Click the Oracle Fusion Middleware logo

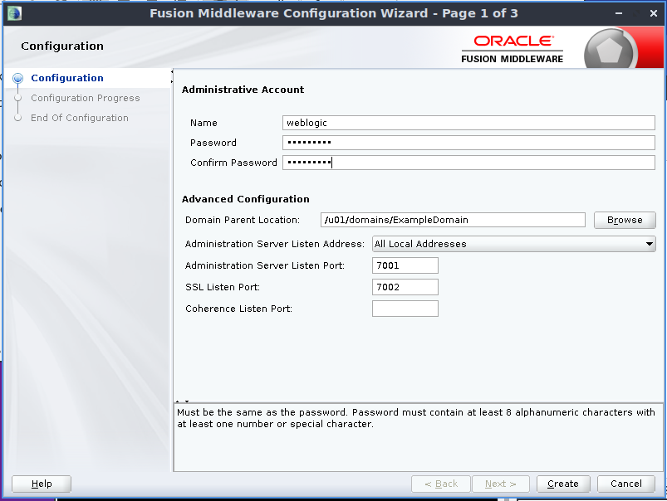pyautogui.click(x=513, y=49)
